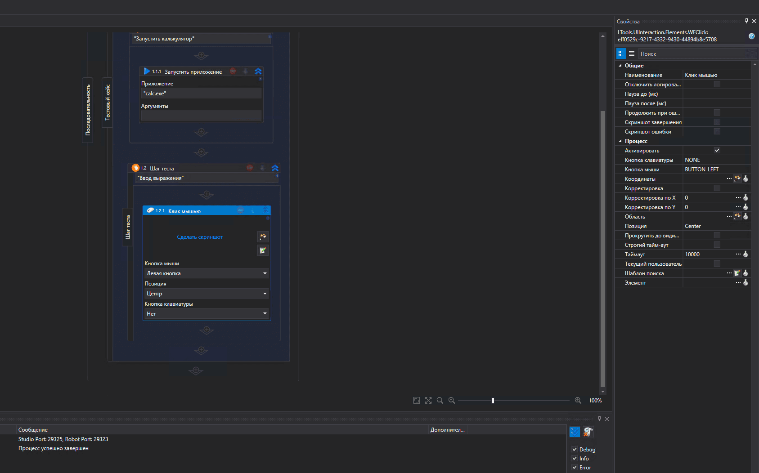Click the 'Сделать скриншот' link

200,237
